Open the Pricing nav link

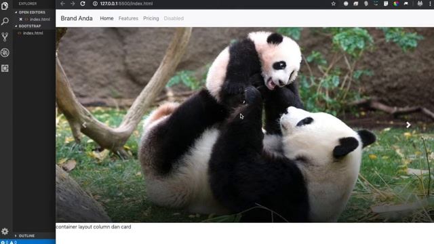(151, 18)
